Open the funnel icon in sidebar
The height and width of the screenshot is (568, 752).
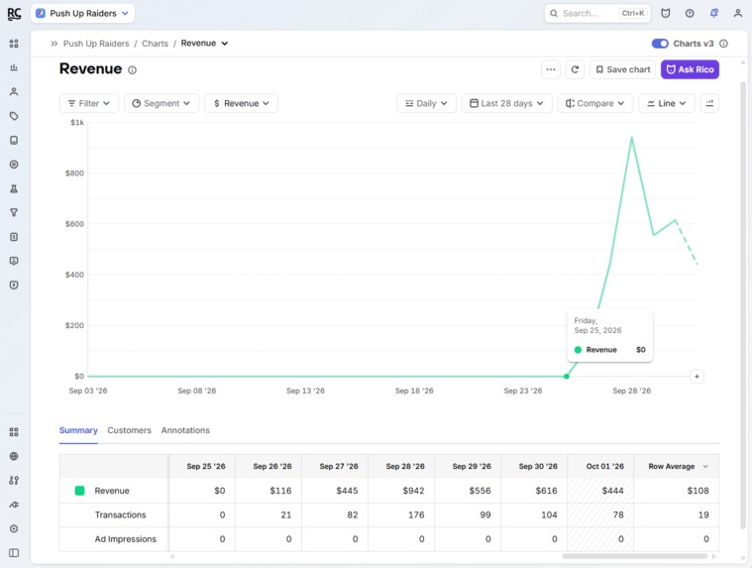[14, 212]
